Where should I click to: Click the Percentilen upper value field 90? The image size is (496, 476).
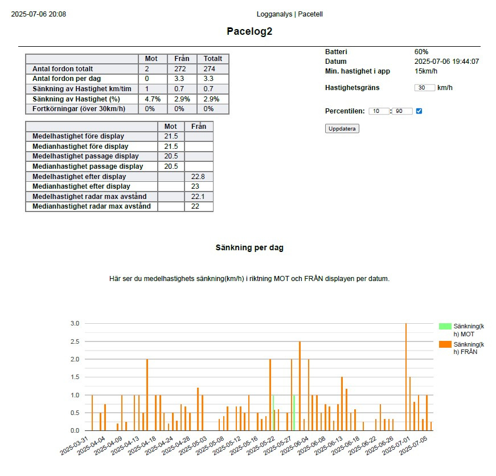[x=402, y=111]
